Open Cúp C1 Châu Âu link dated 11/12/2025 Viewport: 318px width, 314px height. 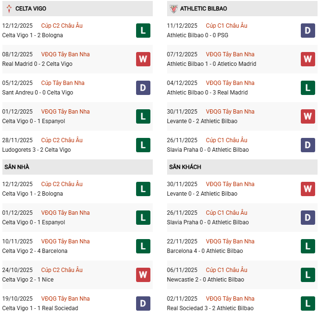click(x=226, y=26)
